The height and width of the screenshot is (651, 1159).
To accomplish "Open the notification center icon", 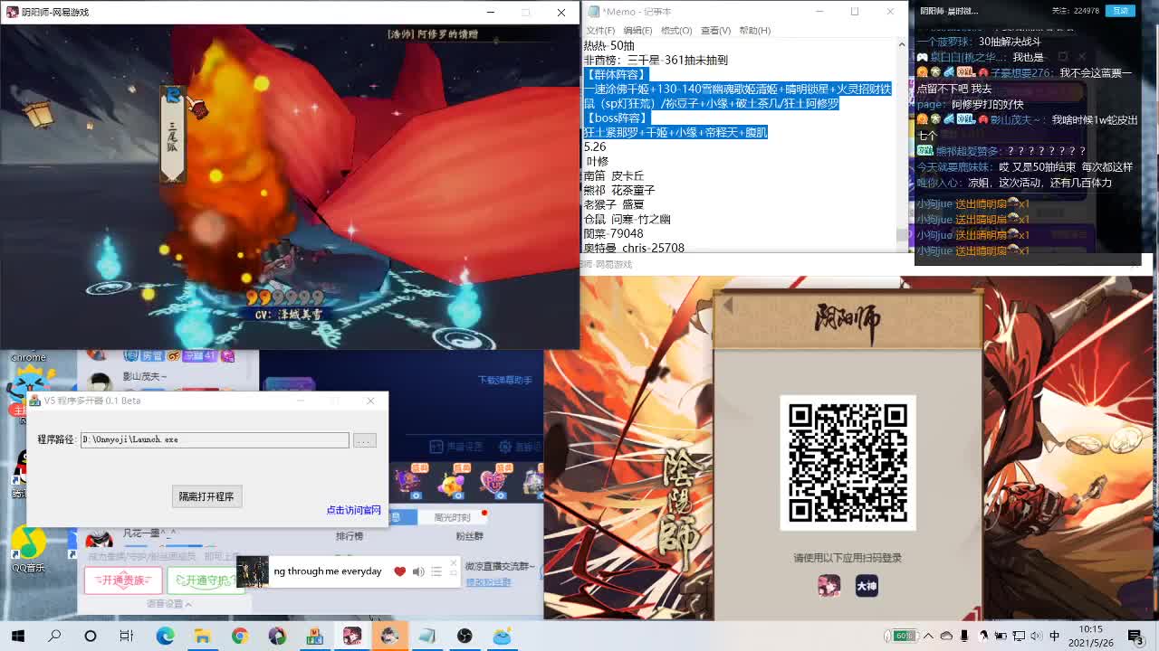I will pyautogui.click(x=1135, y=636).
